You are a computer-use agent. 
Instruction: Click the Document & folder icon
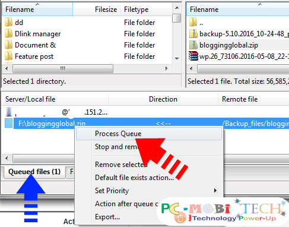pos(8,45)
